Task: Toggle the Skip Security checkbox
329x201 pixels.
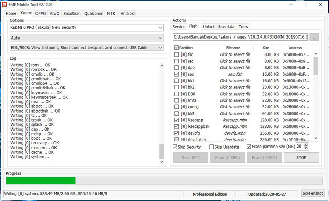Action: [x=175, y=147]
